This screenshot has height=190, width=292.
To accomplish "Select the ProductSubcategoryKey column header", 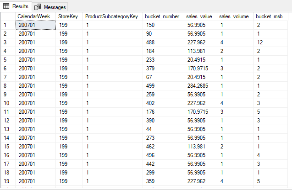I will 113,16.
